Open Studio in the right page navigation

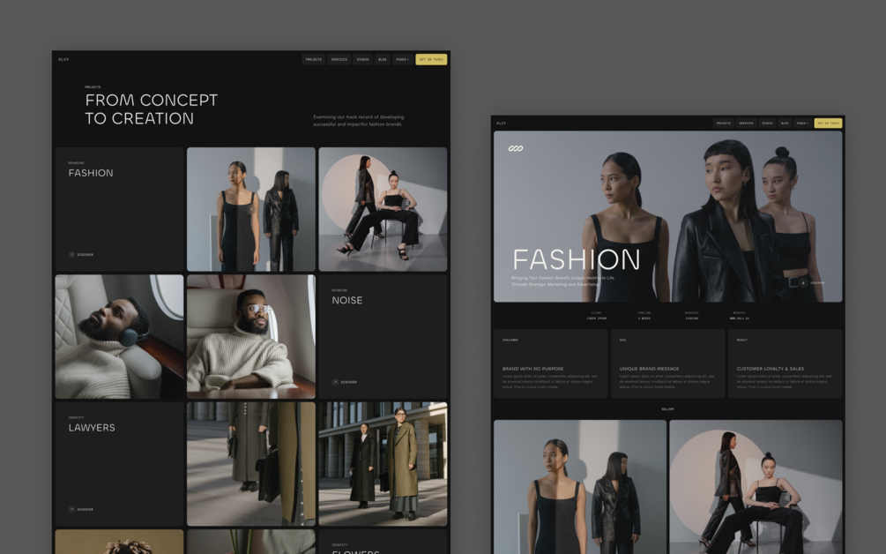(767, 124)
